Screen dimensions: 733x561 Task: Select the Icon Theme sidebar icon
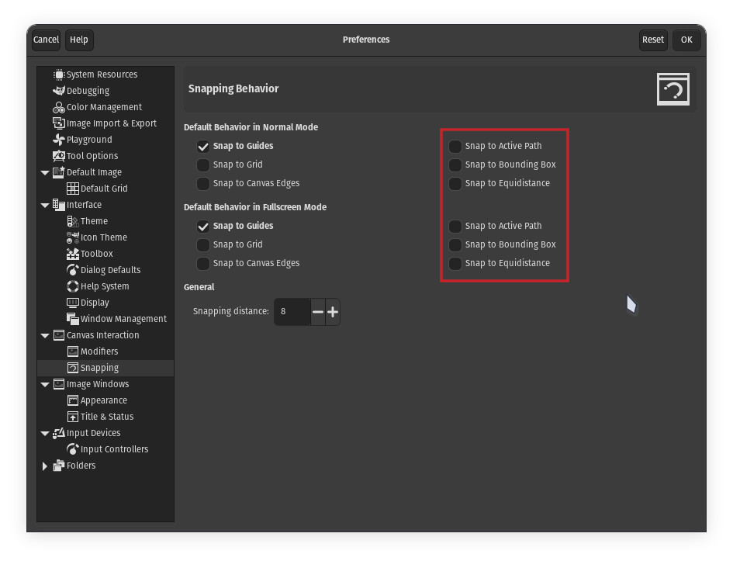click(73, 237)
